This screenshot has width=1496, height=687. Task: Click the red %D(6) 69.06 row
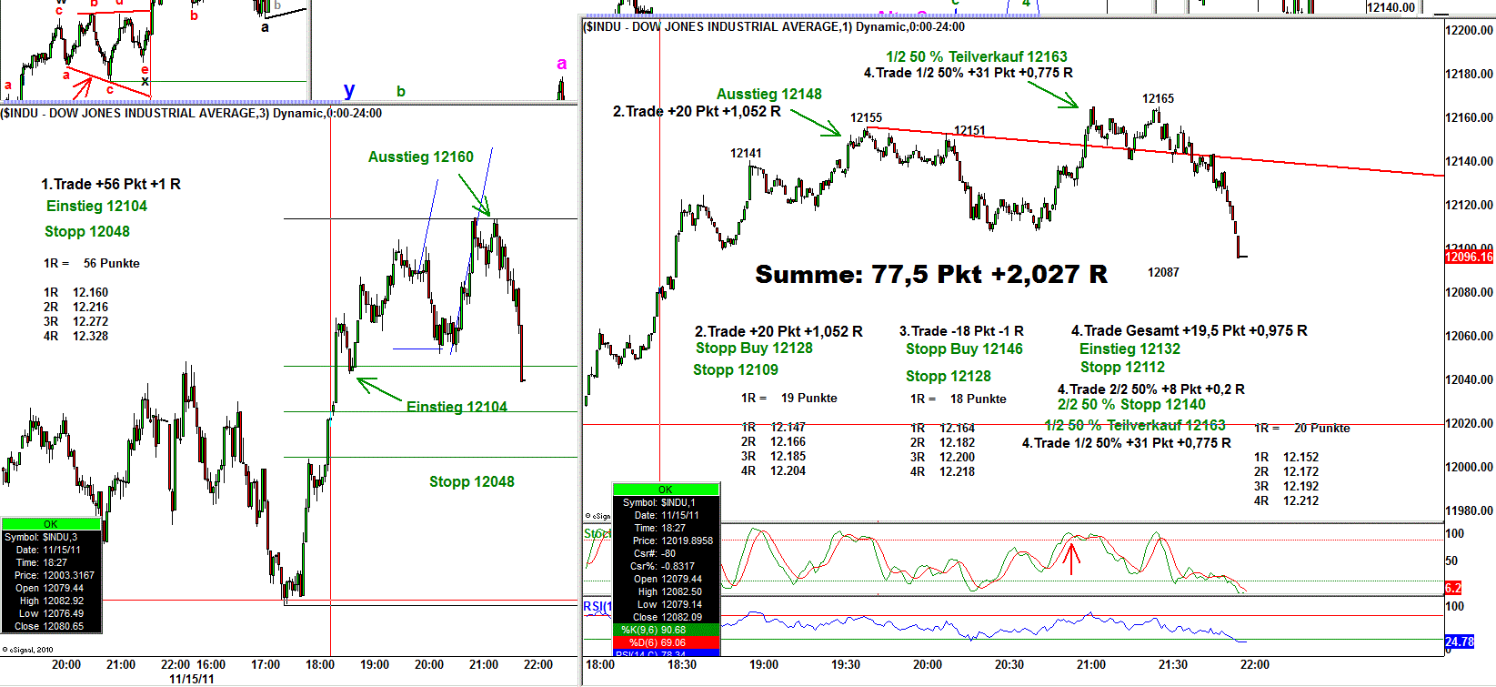tap(666, 642)
